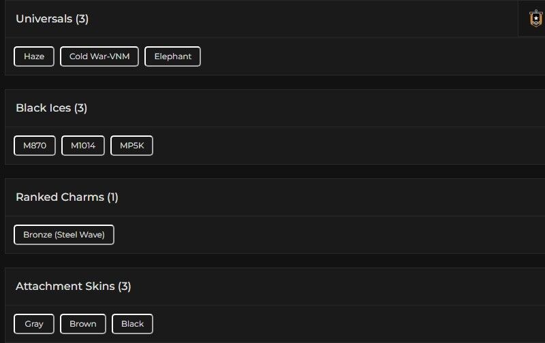
Task: Open the Bronze (Steel Wave) charm tag
Action: point(64,235)
